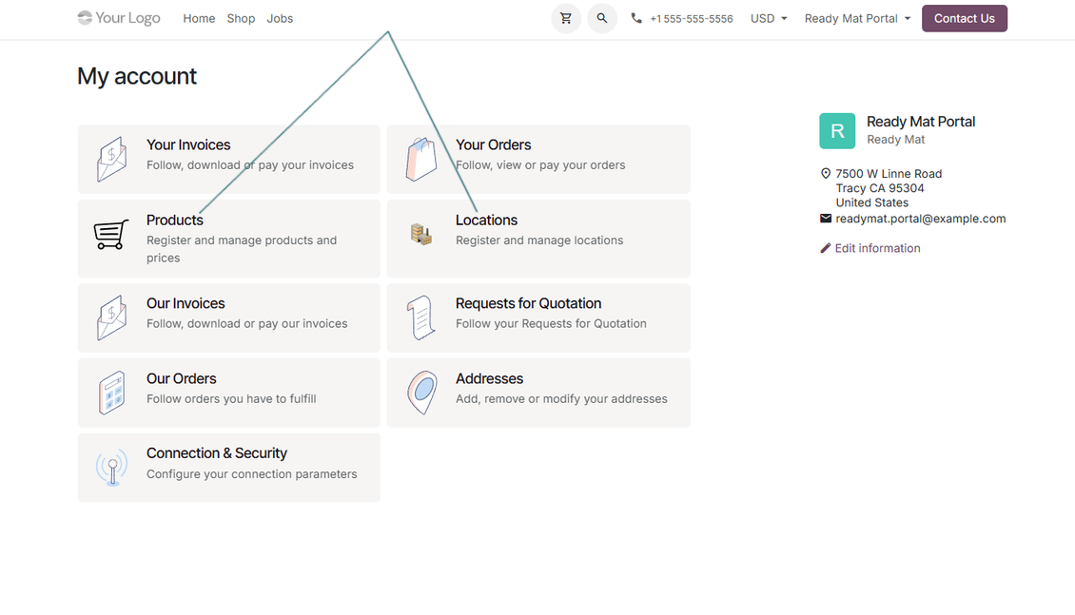Click the Our Invoices envelope icon
1075x615 pixels.
click(111, 317)
